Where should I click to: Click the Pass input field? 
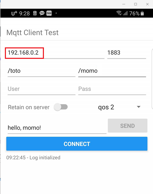point(112,89)
